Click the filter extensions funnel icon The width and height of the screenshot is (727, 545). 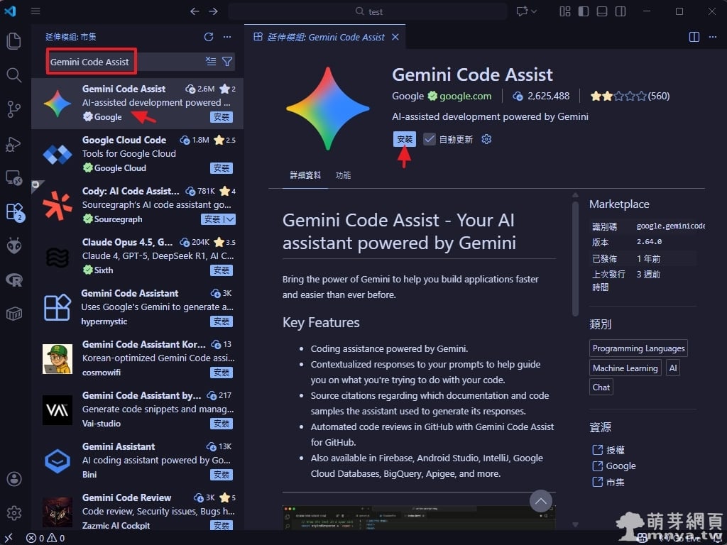pyautogui.click(x=227, y=62)
